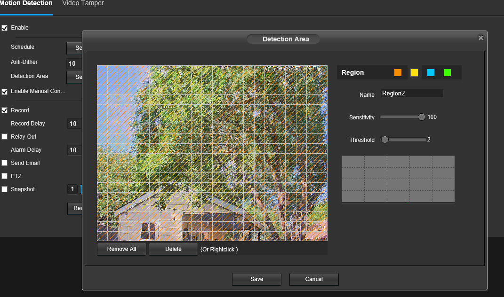
Task: Select the blue region color swatch
Action: pyautogui.click(x=431, y=72)
